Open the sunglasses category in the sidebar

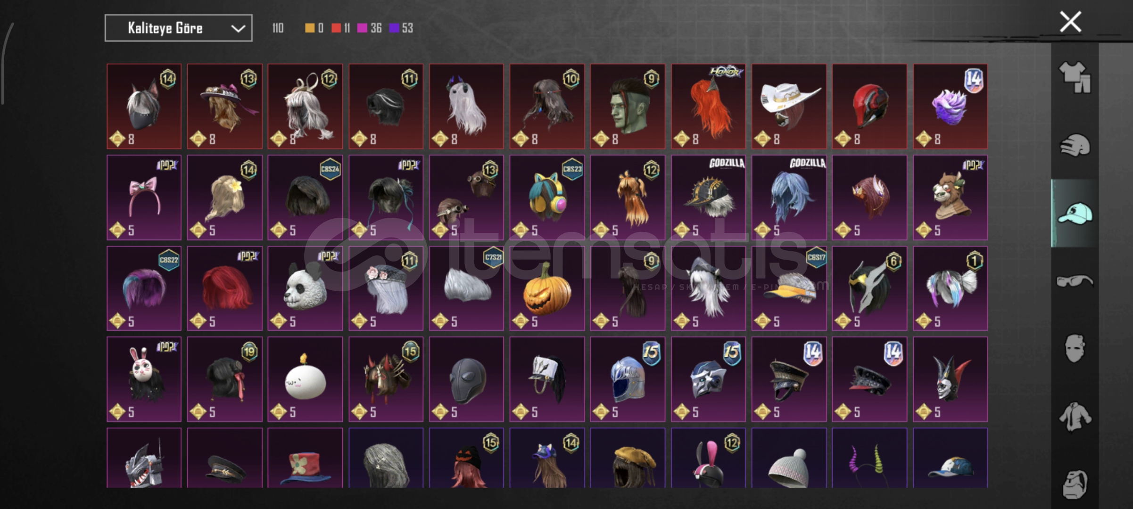tap(1075, 281)
